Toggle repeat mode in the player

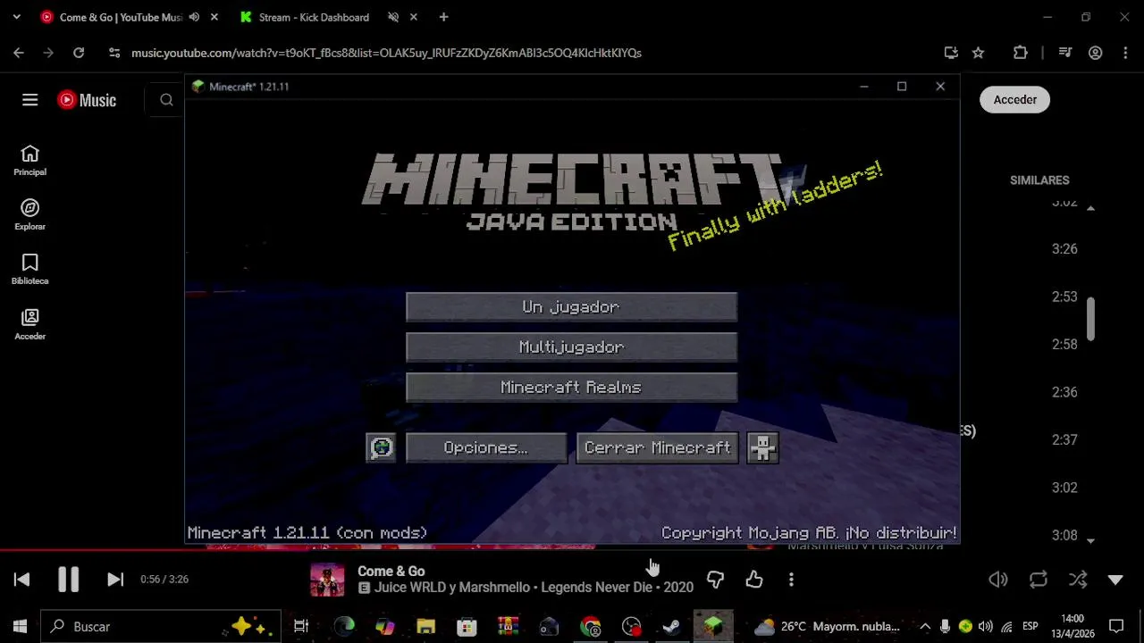1039,580
